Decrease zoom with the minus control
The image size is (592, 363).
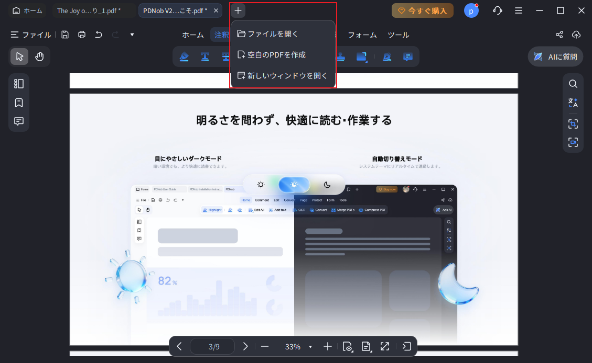coord(265,346)
